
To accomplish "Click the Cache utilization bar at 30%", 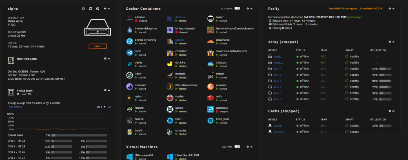I will (x=386, y=126).
